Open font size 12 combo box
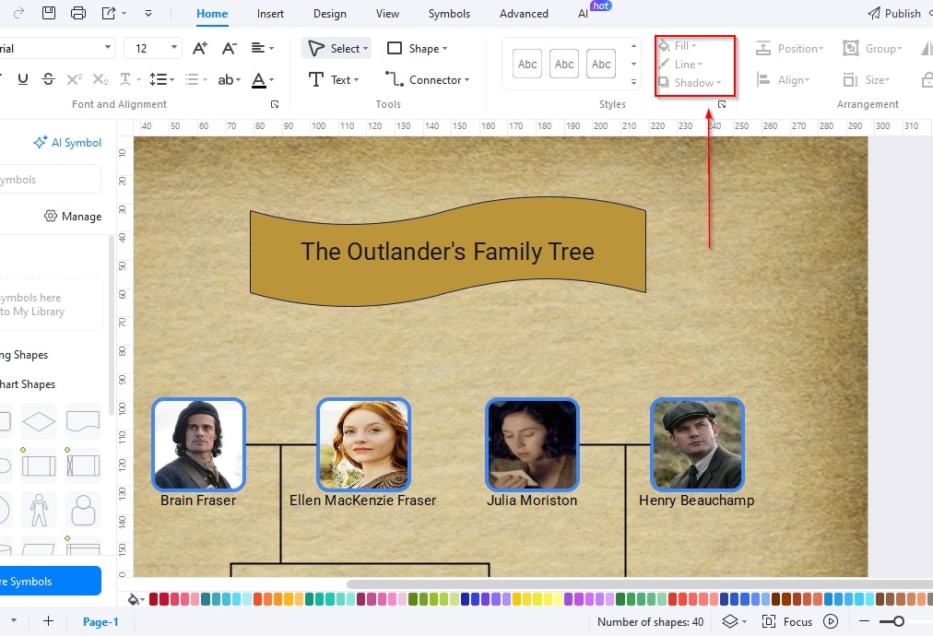 point(153,48)
